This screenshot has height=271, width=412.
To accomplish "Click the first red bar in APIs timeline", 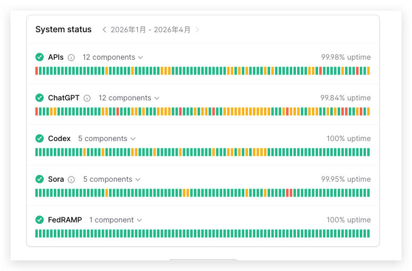I will (37, 71).
